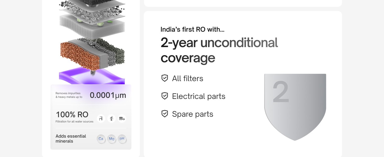Click the water tanker truck icon

122,119
